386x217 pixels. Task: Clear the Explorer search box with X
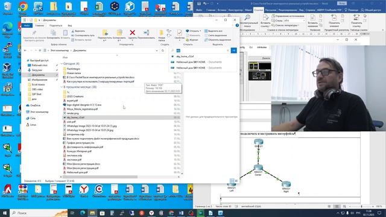(228, 51)
